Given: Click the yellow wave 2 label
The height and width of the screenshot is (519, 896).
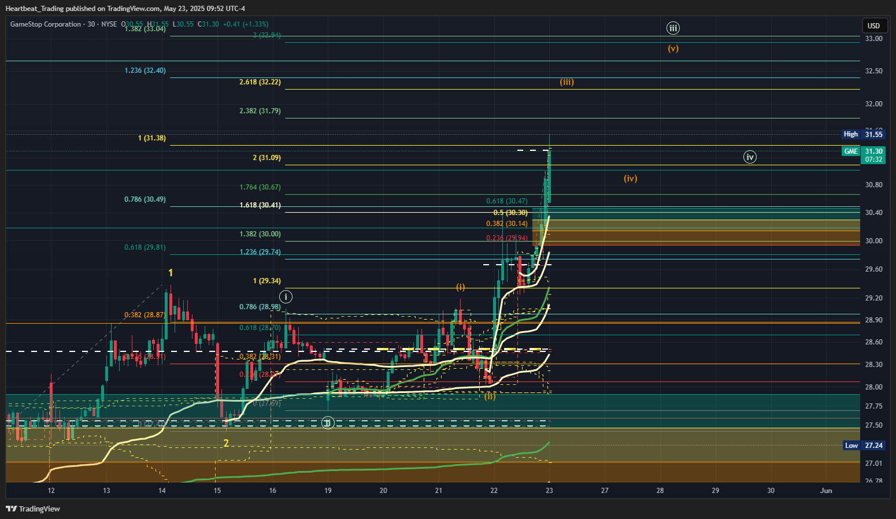Looking at the screenshot, I should 226,443.
